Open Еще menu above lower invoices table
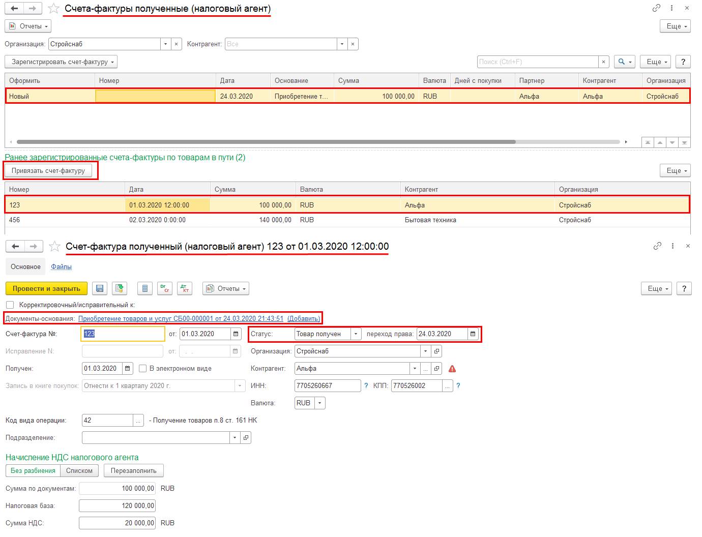The width and height of the screenshot is (702, 537). click(676, 171)
